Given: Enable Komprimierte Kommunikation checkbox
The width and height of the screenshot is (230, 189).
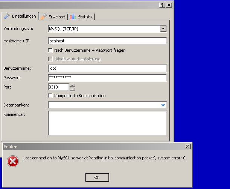Looking at the screenshot, I should pos(50,96).
